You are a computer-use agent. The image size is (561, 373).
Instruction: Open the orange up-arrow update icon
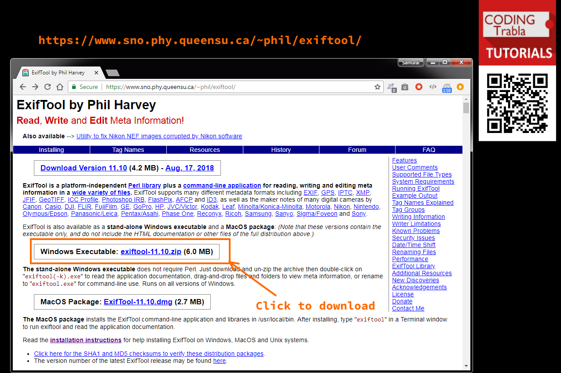(460, 87)
